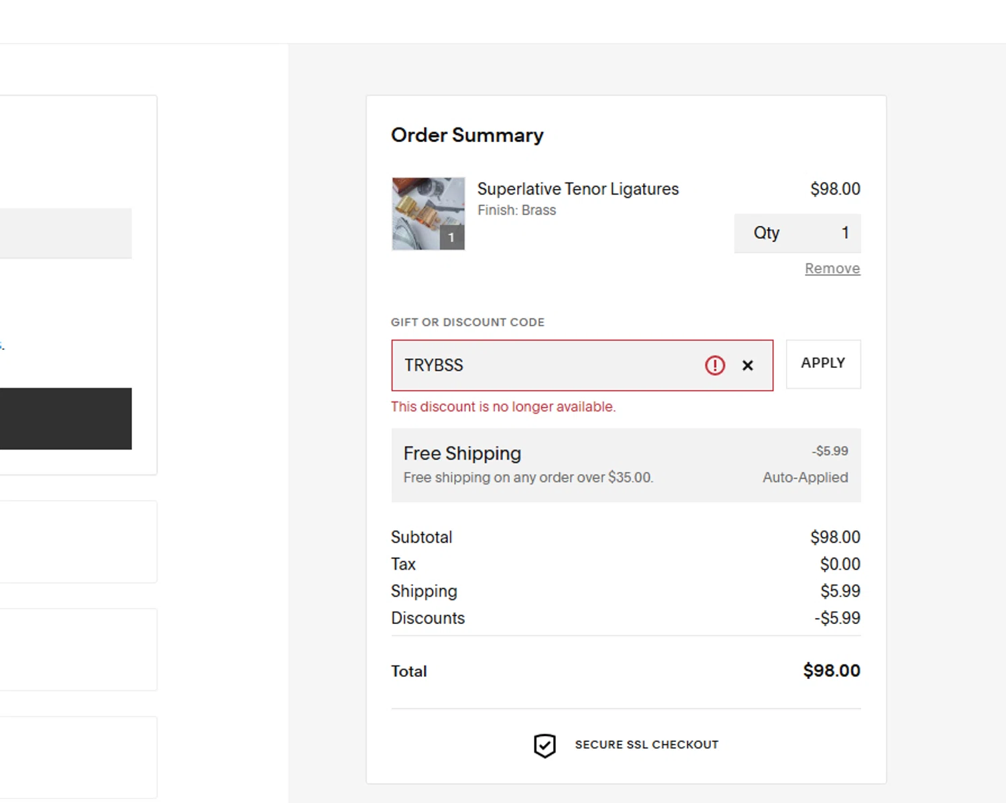Click the red error alert icon
The height and width of the screenshot is (803, 1006).
click(715, 365)
